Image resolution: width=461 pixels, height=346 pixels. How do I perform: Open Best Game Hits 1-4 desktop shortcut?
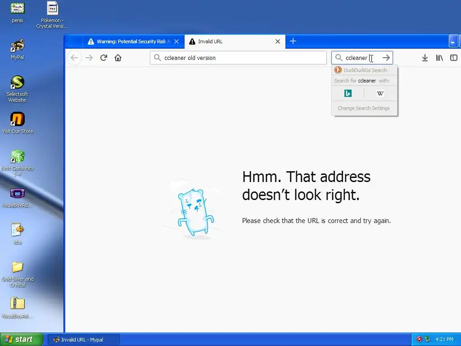18,163
